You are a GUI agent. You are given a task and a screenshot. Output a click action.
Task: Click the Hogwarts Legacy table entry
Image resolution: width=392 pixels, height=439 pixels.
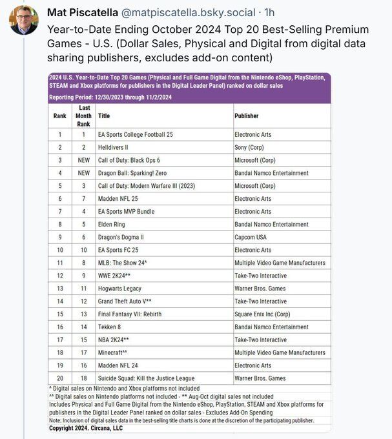[119, 288]
